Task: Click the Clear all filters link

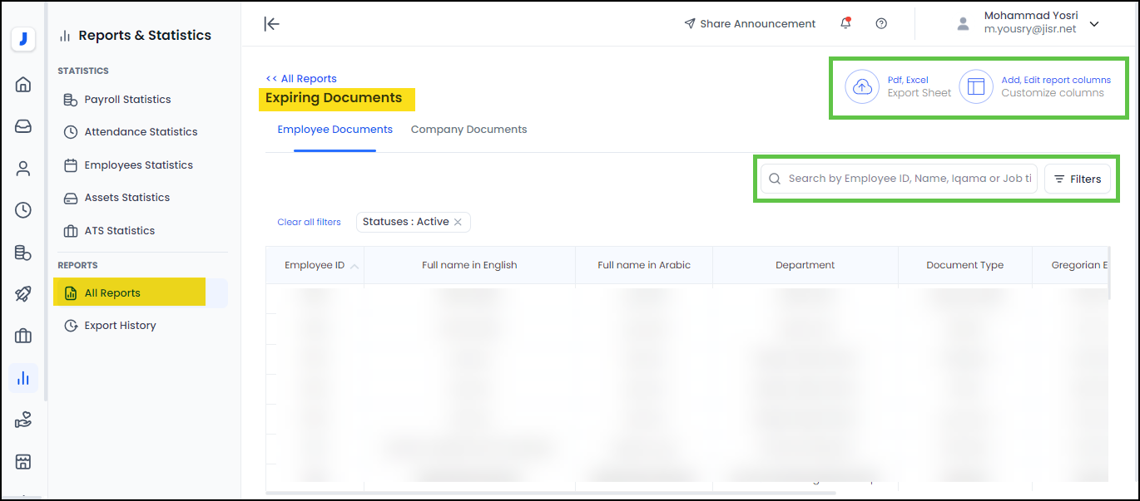Action: (309, 222)
